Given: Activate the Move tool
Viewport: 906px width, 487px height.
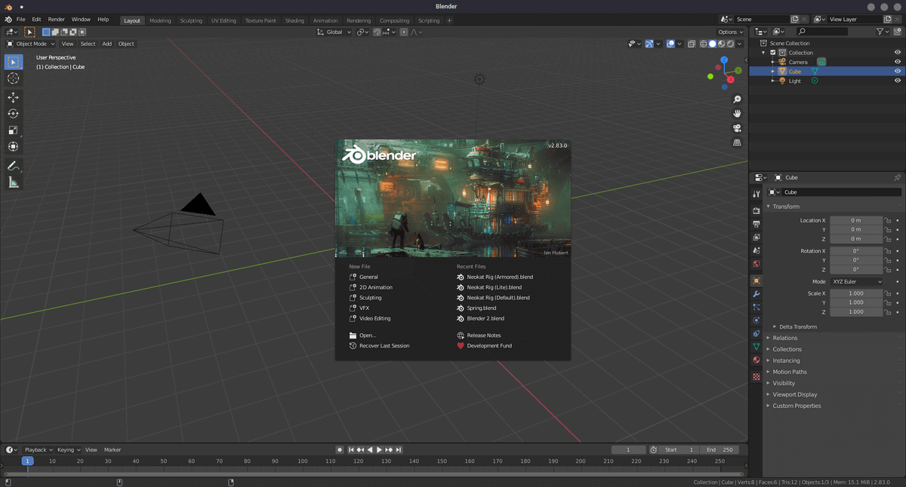Looking at the screenshot, I should (14, 97).
